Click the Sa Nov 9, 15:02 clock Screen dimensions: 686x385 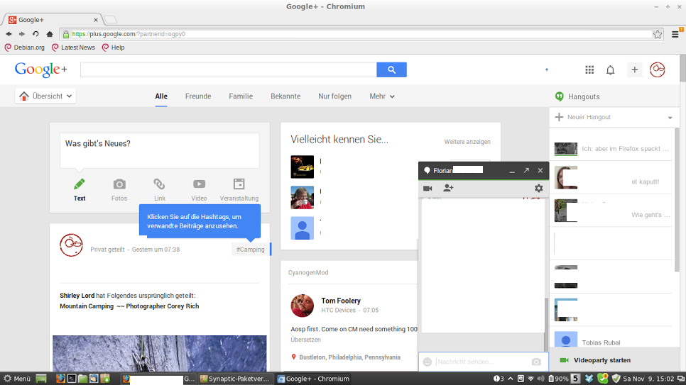tap(648, 379)
